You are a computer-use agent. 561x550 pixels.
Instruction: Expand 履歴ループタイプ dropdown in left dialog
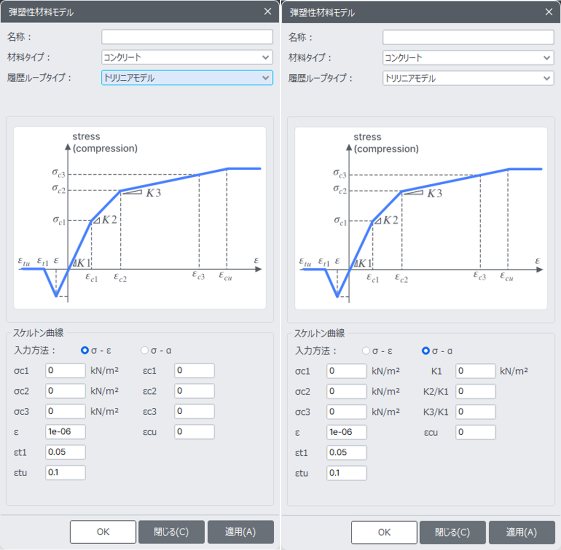pyautogui.click(x=187, y=78)
